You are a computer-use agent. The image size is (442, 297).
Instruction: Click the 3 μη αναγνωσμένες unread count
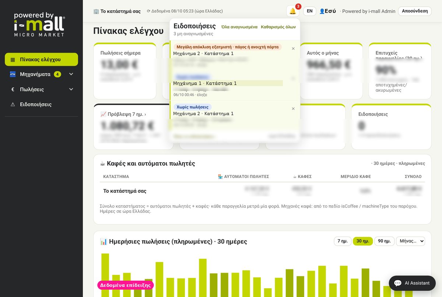193,34
